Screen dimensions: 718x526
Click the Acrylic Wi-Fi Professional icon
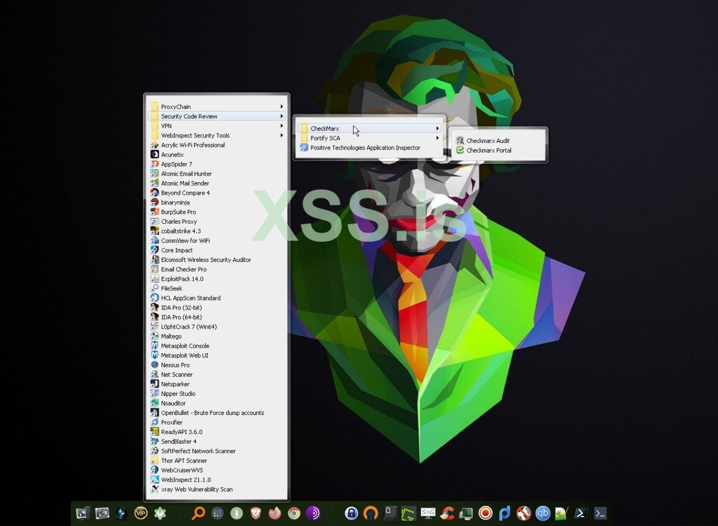(155, 145)
